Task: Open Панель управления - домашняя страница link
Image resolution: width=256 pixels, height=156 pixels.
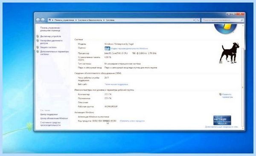Action: point(50,29)
